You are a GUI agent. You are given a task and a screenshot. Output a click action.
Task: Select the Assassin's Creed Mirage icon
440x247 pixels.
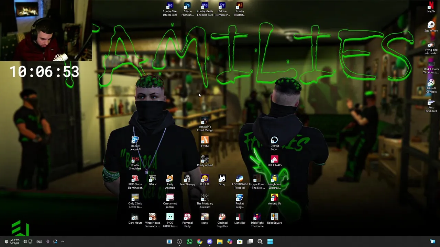(x=205, y=125)
